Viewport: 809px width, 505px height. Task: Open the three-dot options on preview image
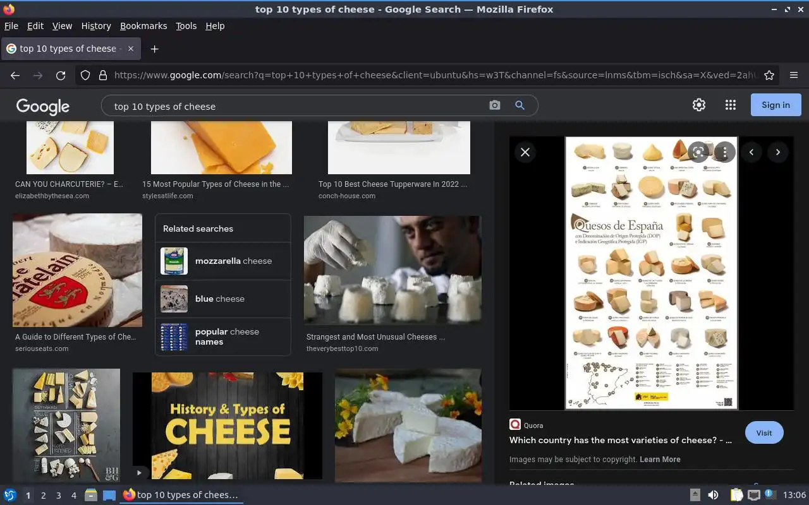point(724,152)
